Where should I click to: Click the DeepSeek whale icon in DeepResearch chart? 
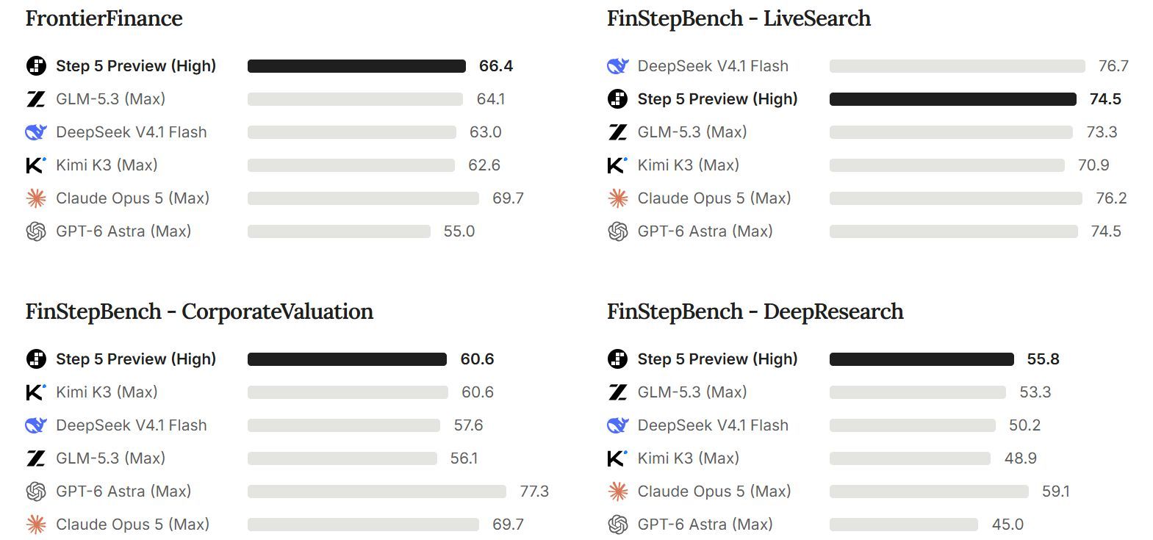[618, 425]
